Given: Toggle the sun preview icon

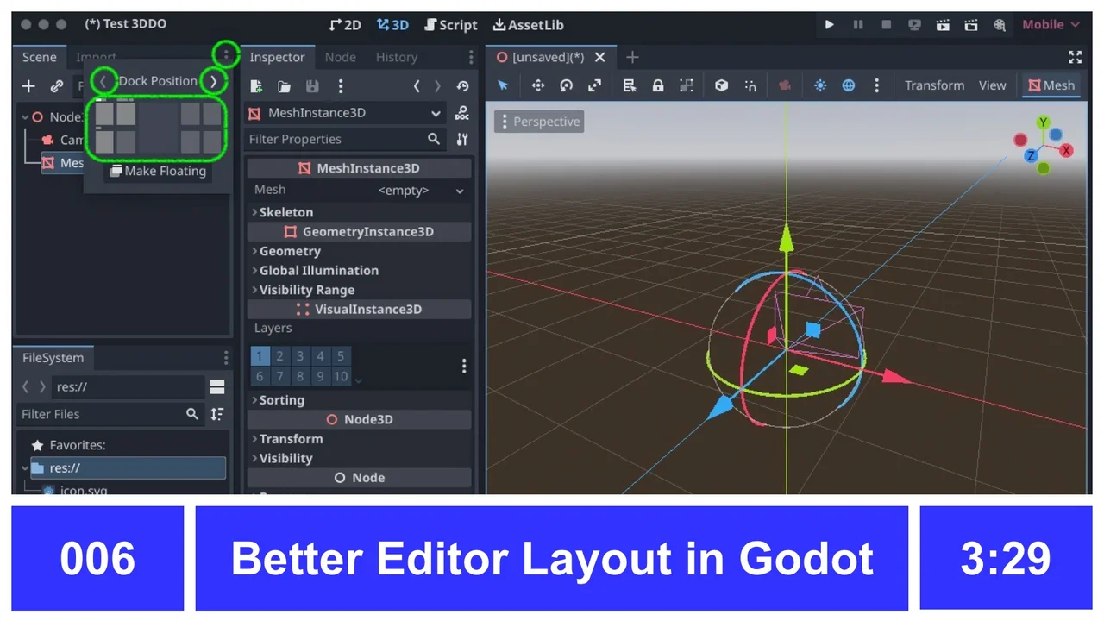Looking at the screenshot, I should point(820,85).
